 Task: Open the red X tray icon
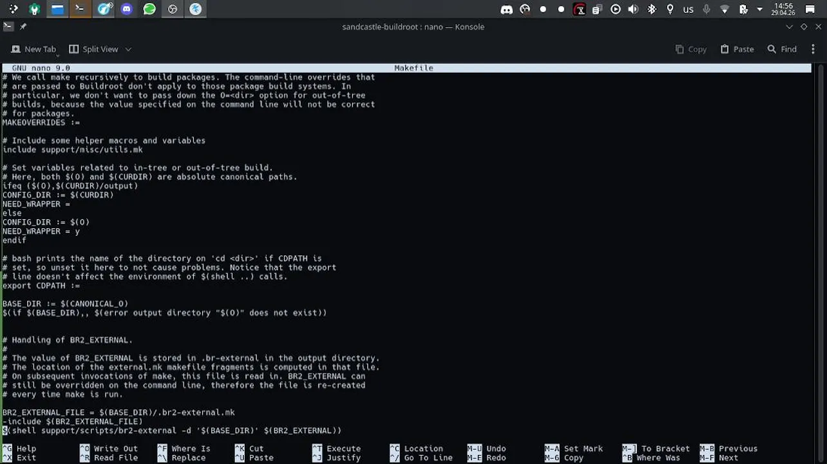580,10
